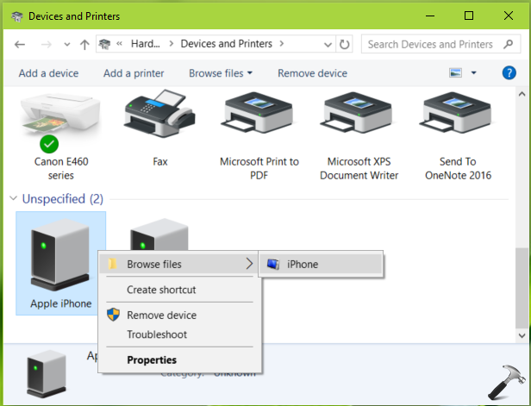Collapse the Unspecified (2) group

(13, 198)
